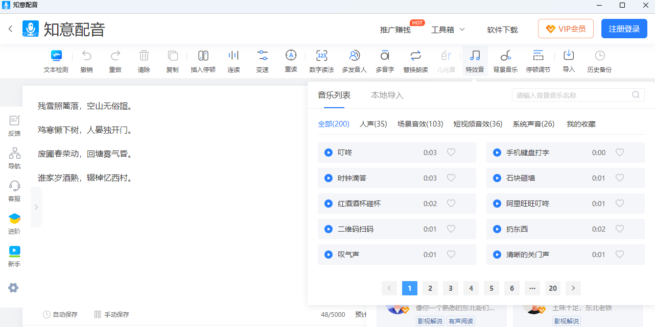Switch to the 本地导入 tab

[387, 95]
